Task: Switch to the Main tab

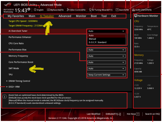Action: 32,16
